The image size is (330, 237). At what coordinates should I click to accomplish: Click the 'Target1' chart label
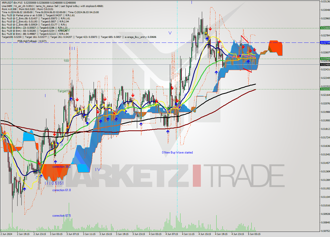pyautogui.click(x=63, y=91)
